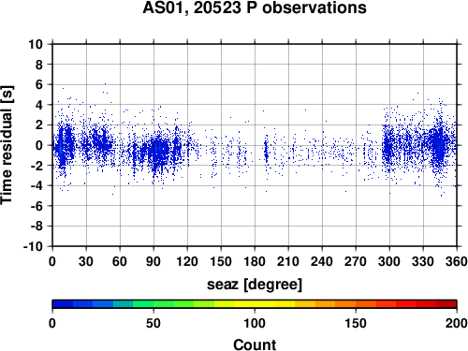Click dense data cluster near 345 degrees

(x=438, y=145)
